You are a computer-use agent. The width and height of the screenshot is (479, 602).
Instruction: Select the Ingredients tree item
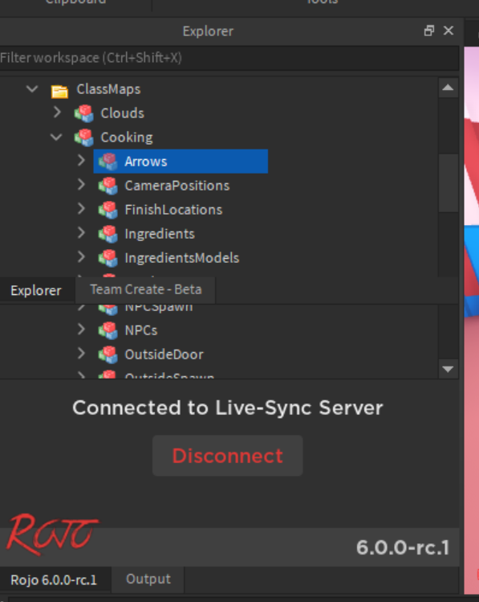click(160, 234)
